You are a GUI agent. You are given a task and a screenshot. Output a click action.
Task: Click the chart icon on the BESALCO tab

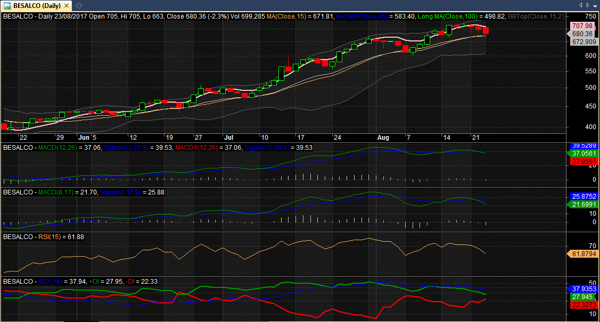(7, 6)
